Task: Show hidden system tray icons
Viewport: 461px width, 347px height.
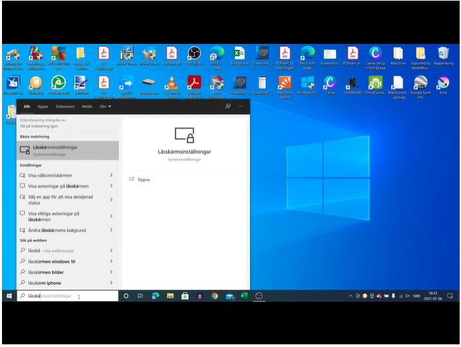Action: tap(351, 296)
